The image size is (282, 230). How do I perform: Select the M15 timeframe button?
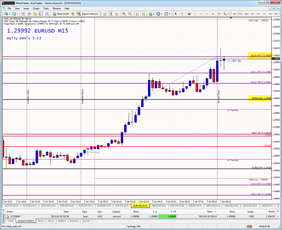pyautogui.click(x=240, y=14)
